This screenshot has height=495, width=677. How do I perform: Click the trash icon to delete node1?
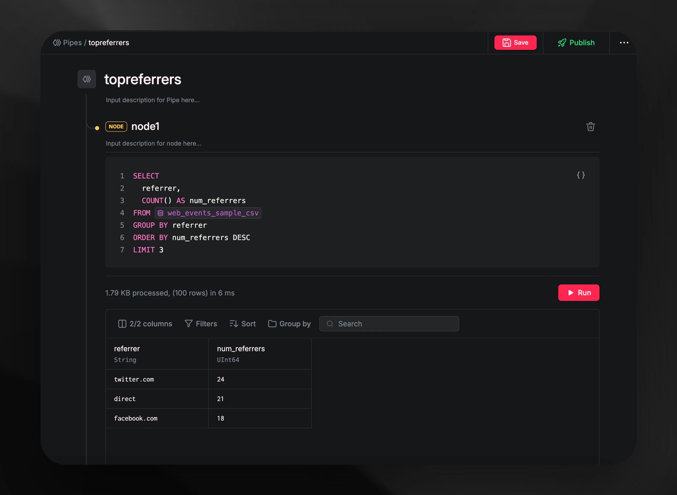coord(590,127)
